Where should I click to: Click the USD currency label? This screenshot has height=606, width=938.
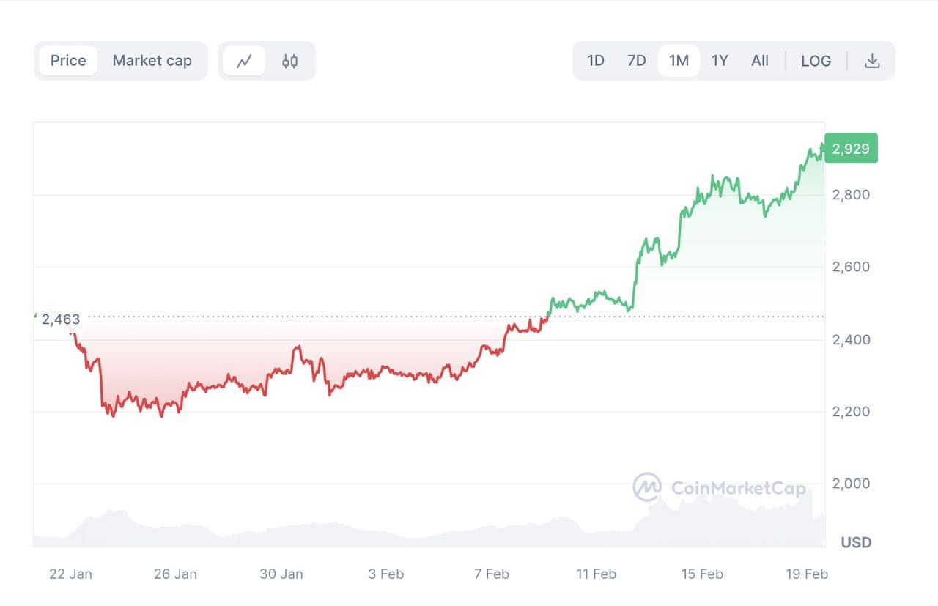[856, 542]
